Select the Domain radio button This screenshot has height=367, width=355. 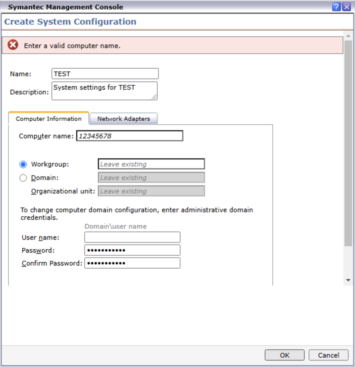(23, 178)
